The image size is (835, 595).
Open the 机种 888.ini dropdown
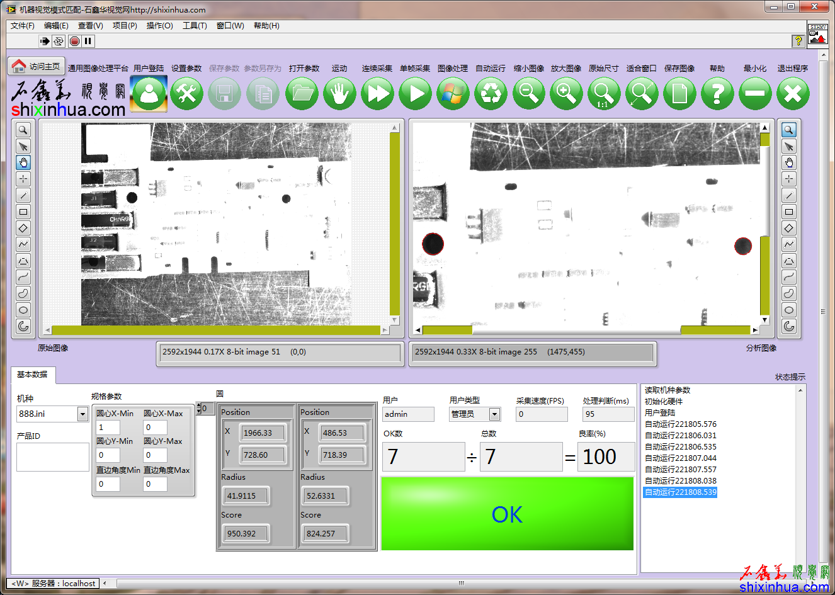tap(82, 414)
